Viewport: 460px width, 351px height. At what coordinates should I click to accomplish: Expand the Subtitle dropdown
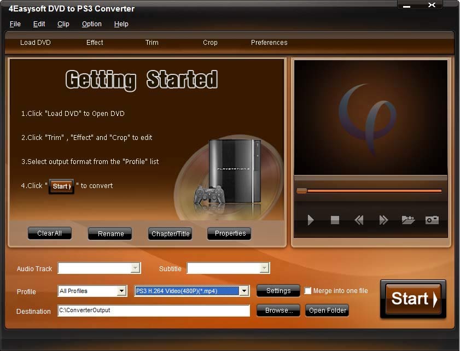click(264, 268)
